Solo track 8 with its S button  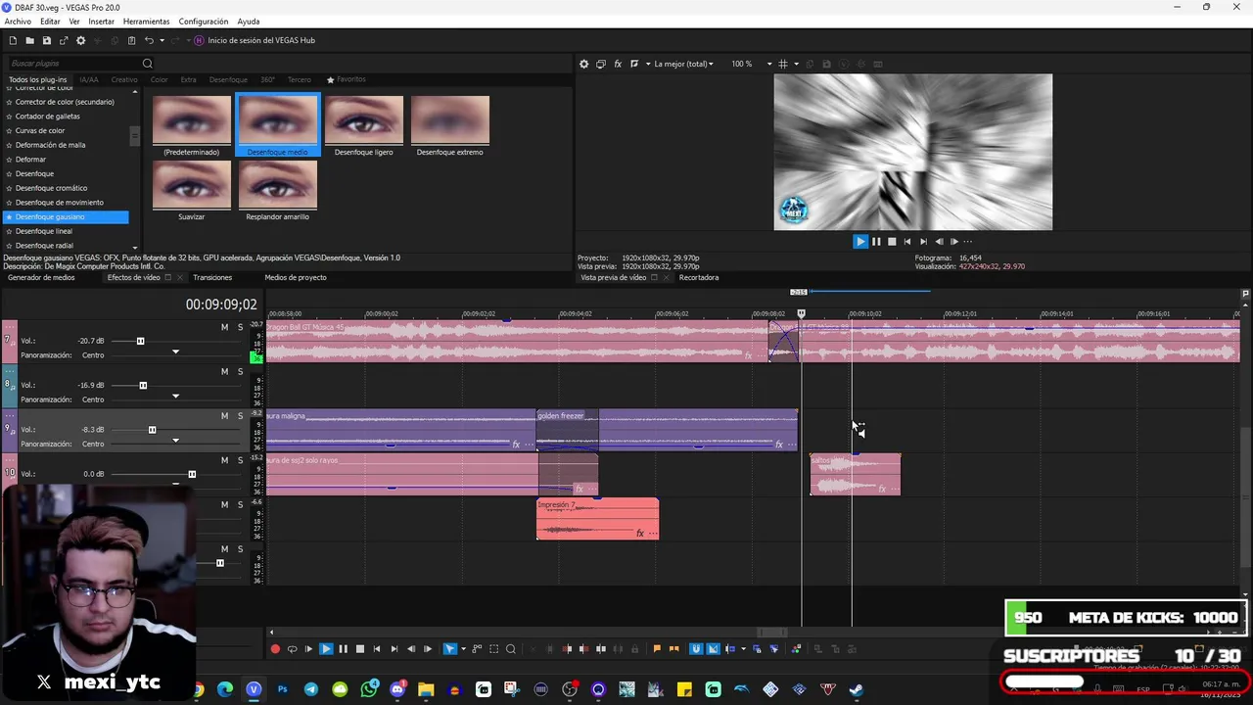click(240, 371)
